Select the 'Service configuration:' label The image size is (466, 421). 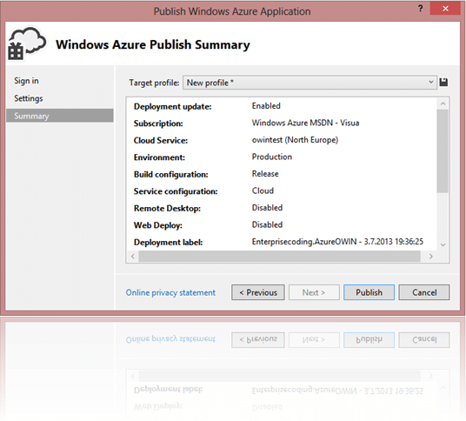[176, 191]
